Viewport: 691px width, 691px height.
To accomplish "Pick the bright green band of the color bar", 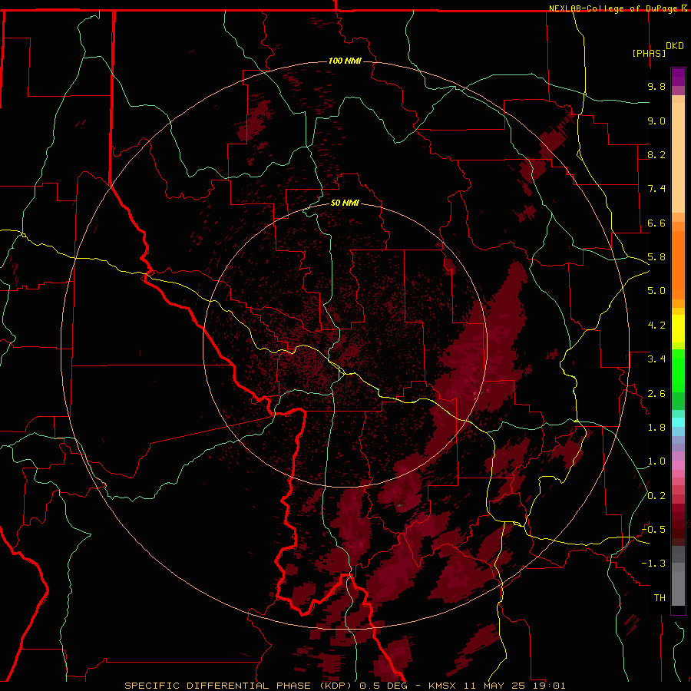I will (x=678, y=371).
